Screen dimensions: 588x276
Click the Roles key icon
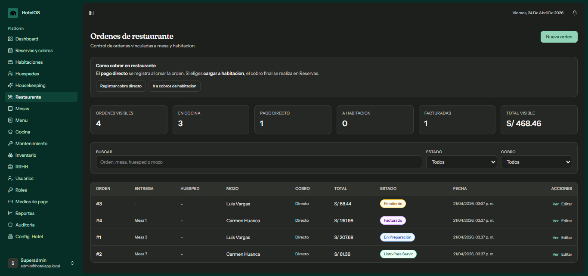[x=10, y=190]
